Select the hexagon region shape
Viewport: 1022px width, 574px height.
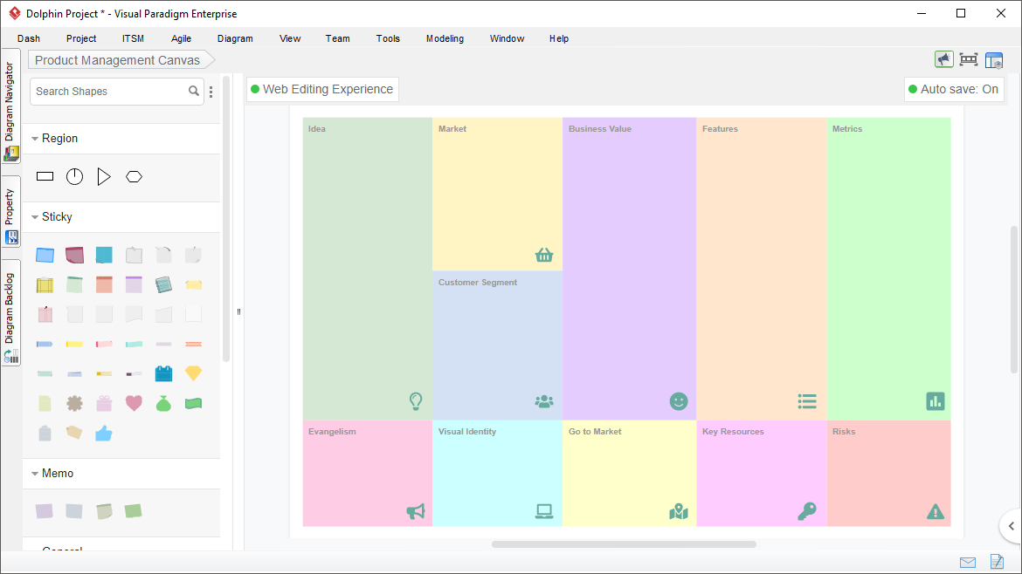pyautogui.click(x=135, y=176)
